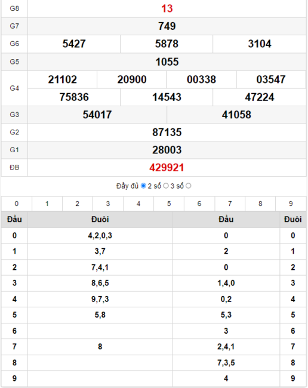
Task: Choose digit 6 in the number filter
Action: [x=199, y=204]
